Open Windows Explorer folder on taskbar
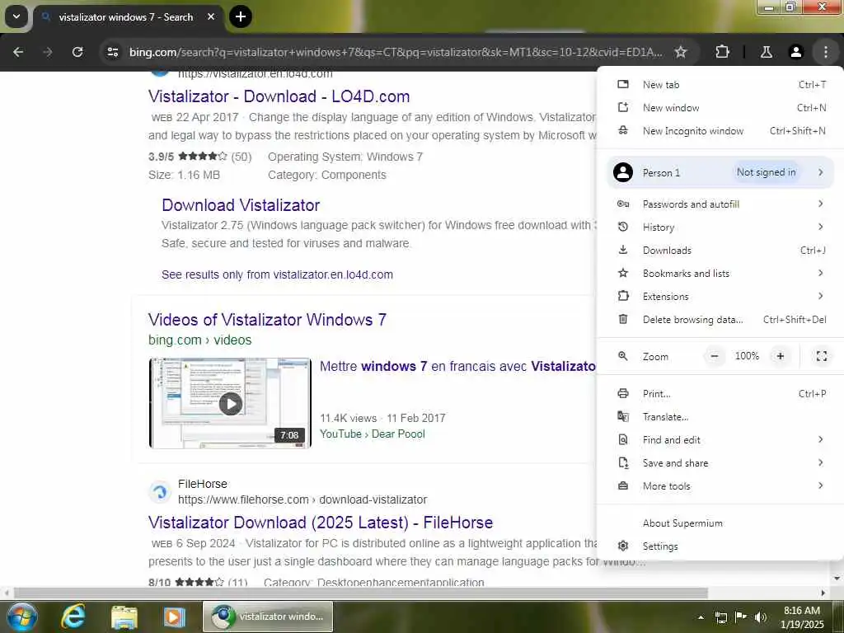 pos(124,617)
